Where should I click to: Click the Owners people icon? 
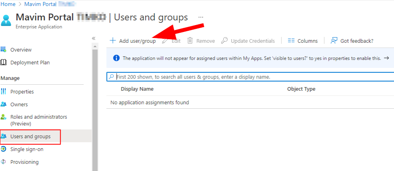pyautogui.click(x=3, y=104)
